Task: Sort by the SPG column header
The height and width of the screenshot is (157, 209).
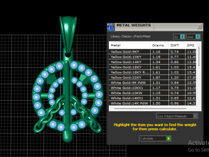Action: click(191, 45)
